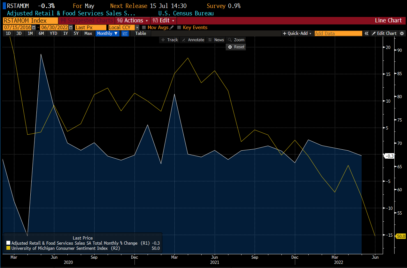
Task: Select the yellow Consumer Sentiment legend swatch
Action: 8,248
